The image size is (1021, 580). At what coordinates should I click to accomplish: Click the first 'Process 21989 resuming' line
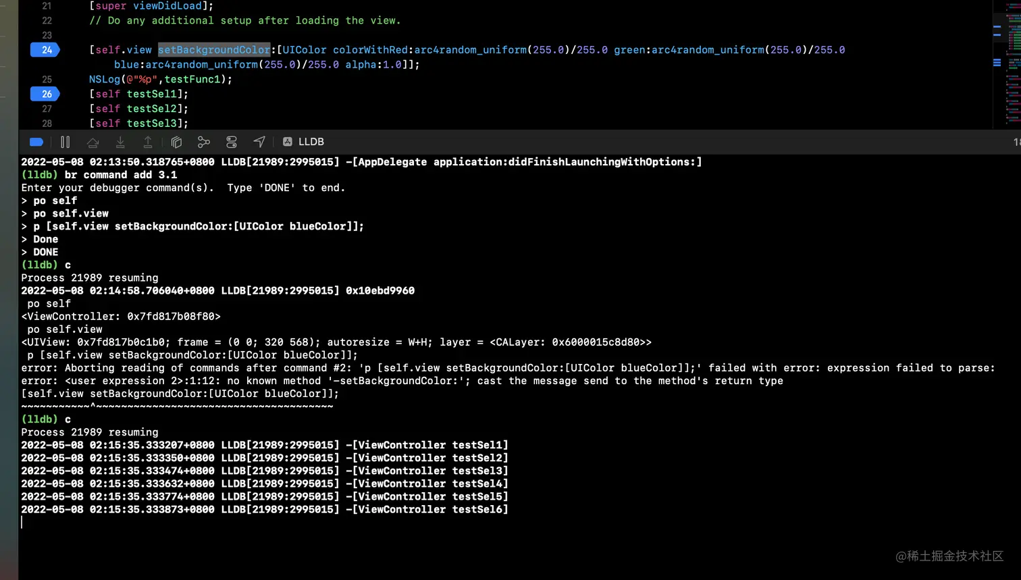[x=90, y=278]
